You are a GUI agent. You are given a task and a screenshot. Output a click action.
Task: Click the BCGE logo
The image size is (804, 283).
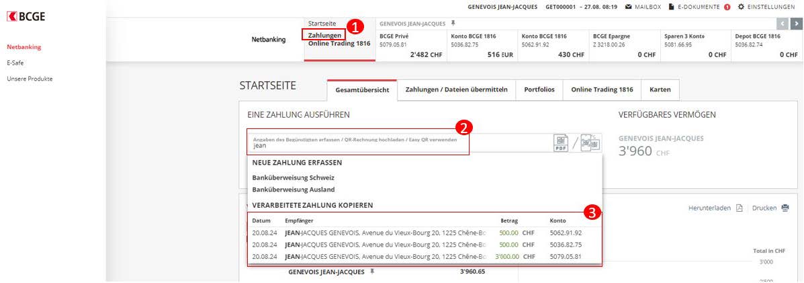[x=26, y=16]
